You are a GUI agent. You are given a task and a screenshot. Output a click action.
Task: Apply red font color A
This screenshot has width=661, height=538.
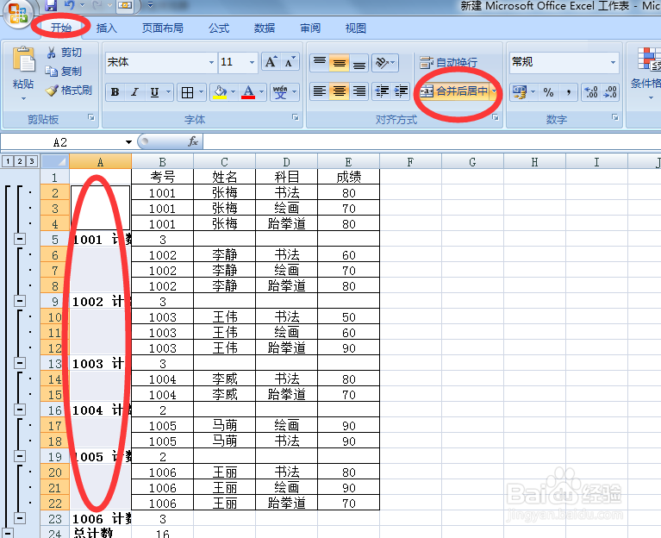tap(248, 92)
